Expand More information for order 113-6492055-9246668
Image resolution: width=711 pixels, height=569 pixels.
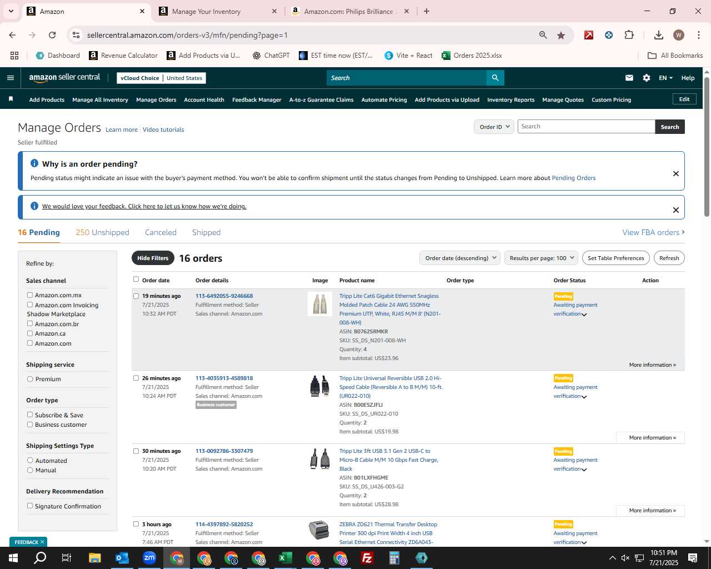click(x=652, y=365)
